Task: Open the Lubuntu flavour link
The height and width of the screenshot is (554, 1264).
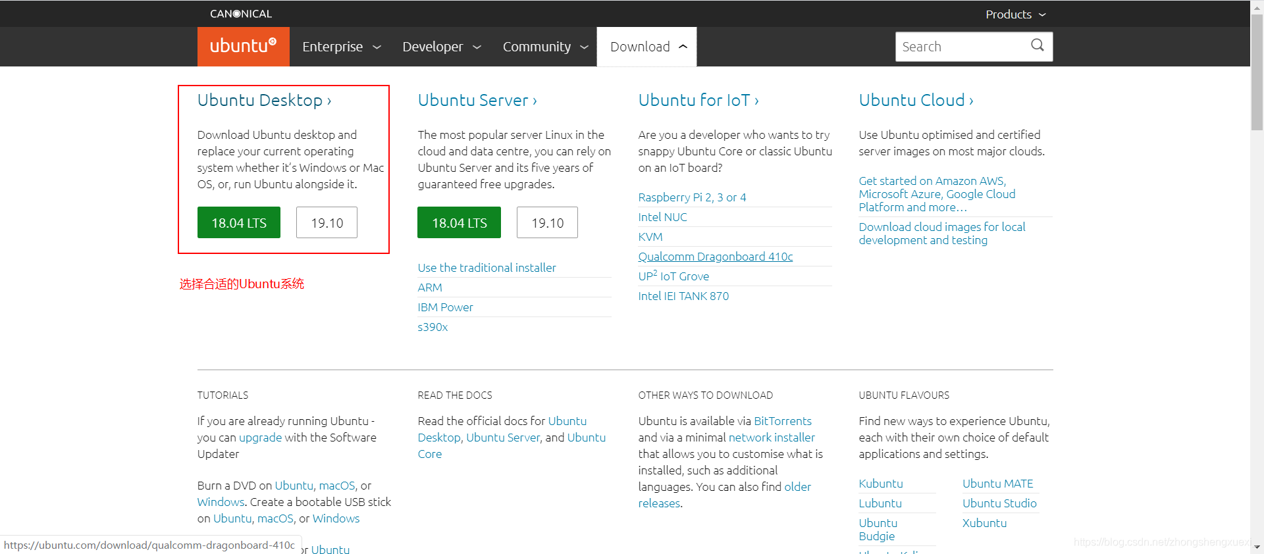Action: click(x=880, y=503)
